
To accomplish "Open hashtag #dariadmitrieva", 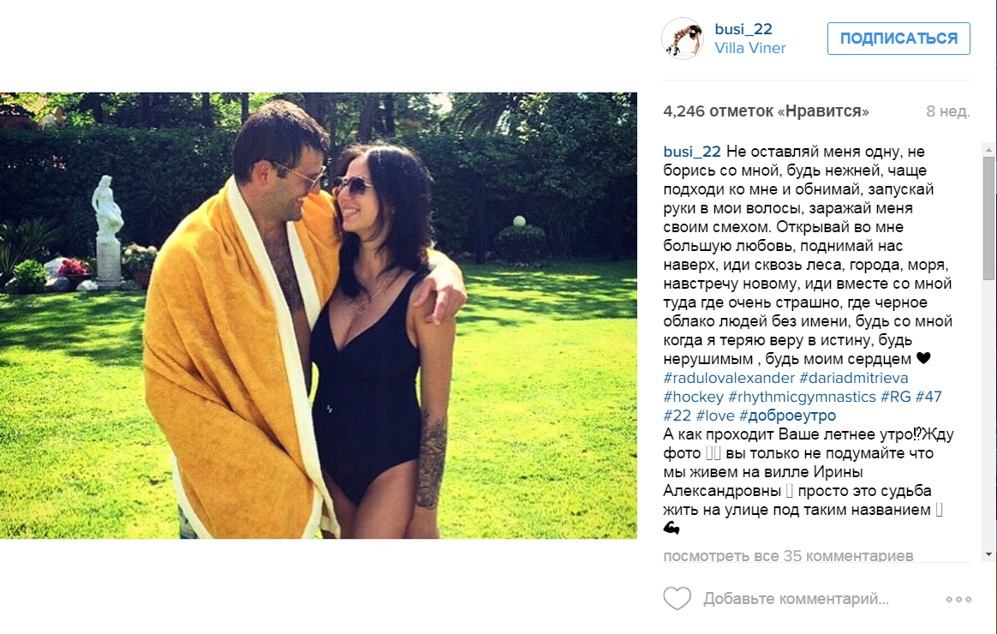I will pyautogui.click(x=853, y=378).
